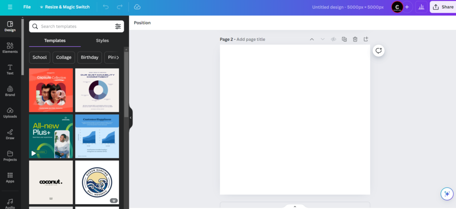Open the Elements panel in sidebar

[10, 48]
